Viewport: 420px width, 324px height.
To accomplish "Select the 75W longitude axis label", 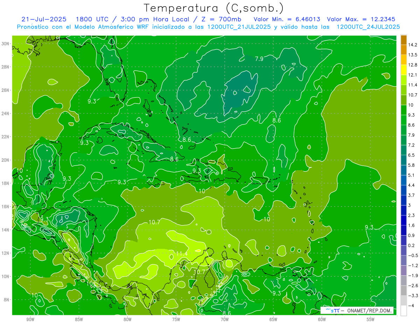I will coord(176,319).
